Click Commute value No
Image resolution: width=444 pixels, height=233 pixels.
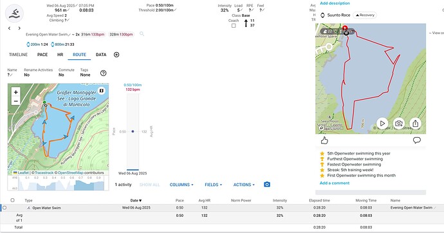tap(61, 75)
